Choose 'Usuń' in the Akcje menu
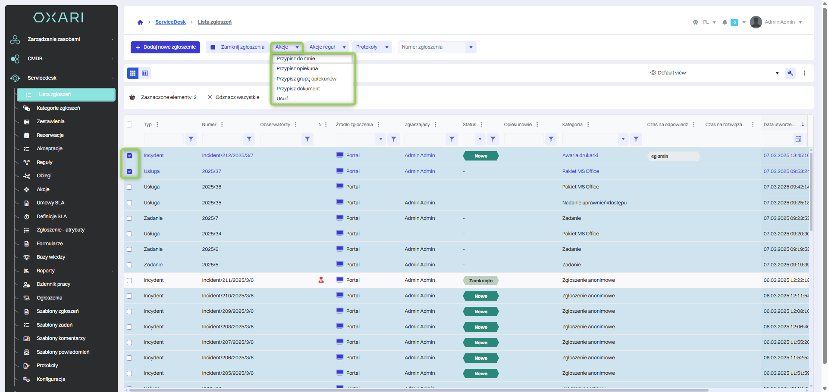The height and width of the screenshot is (392, 828). (282, 99)
